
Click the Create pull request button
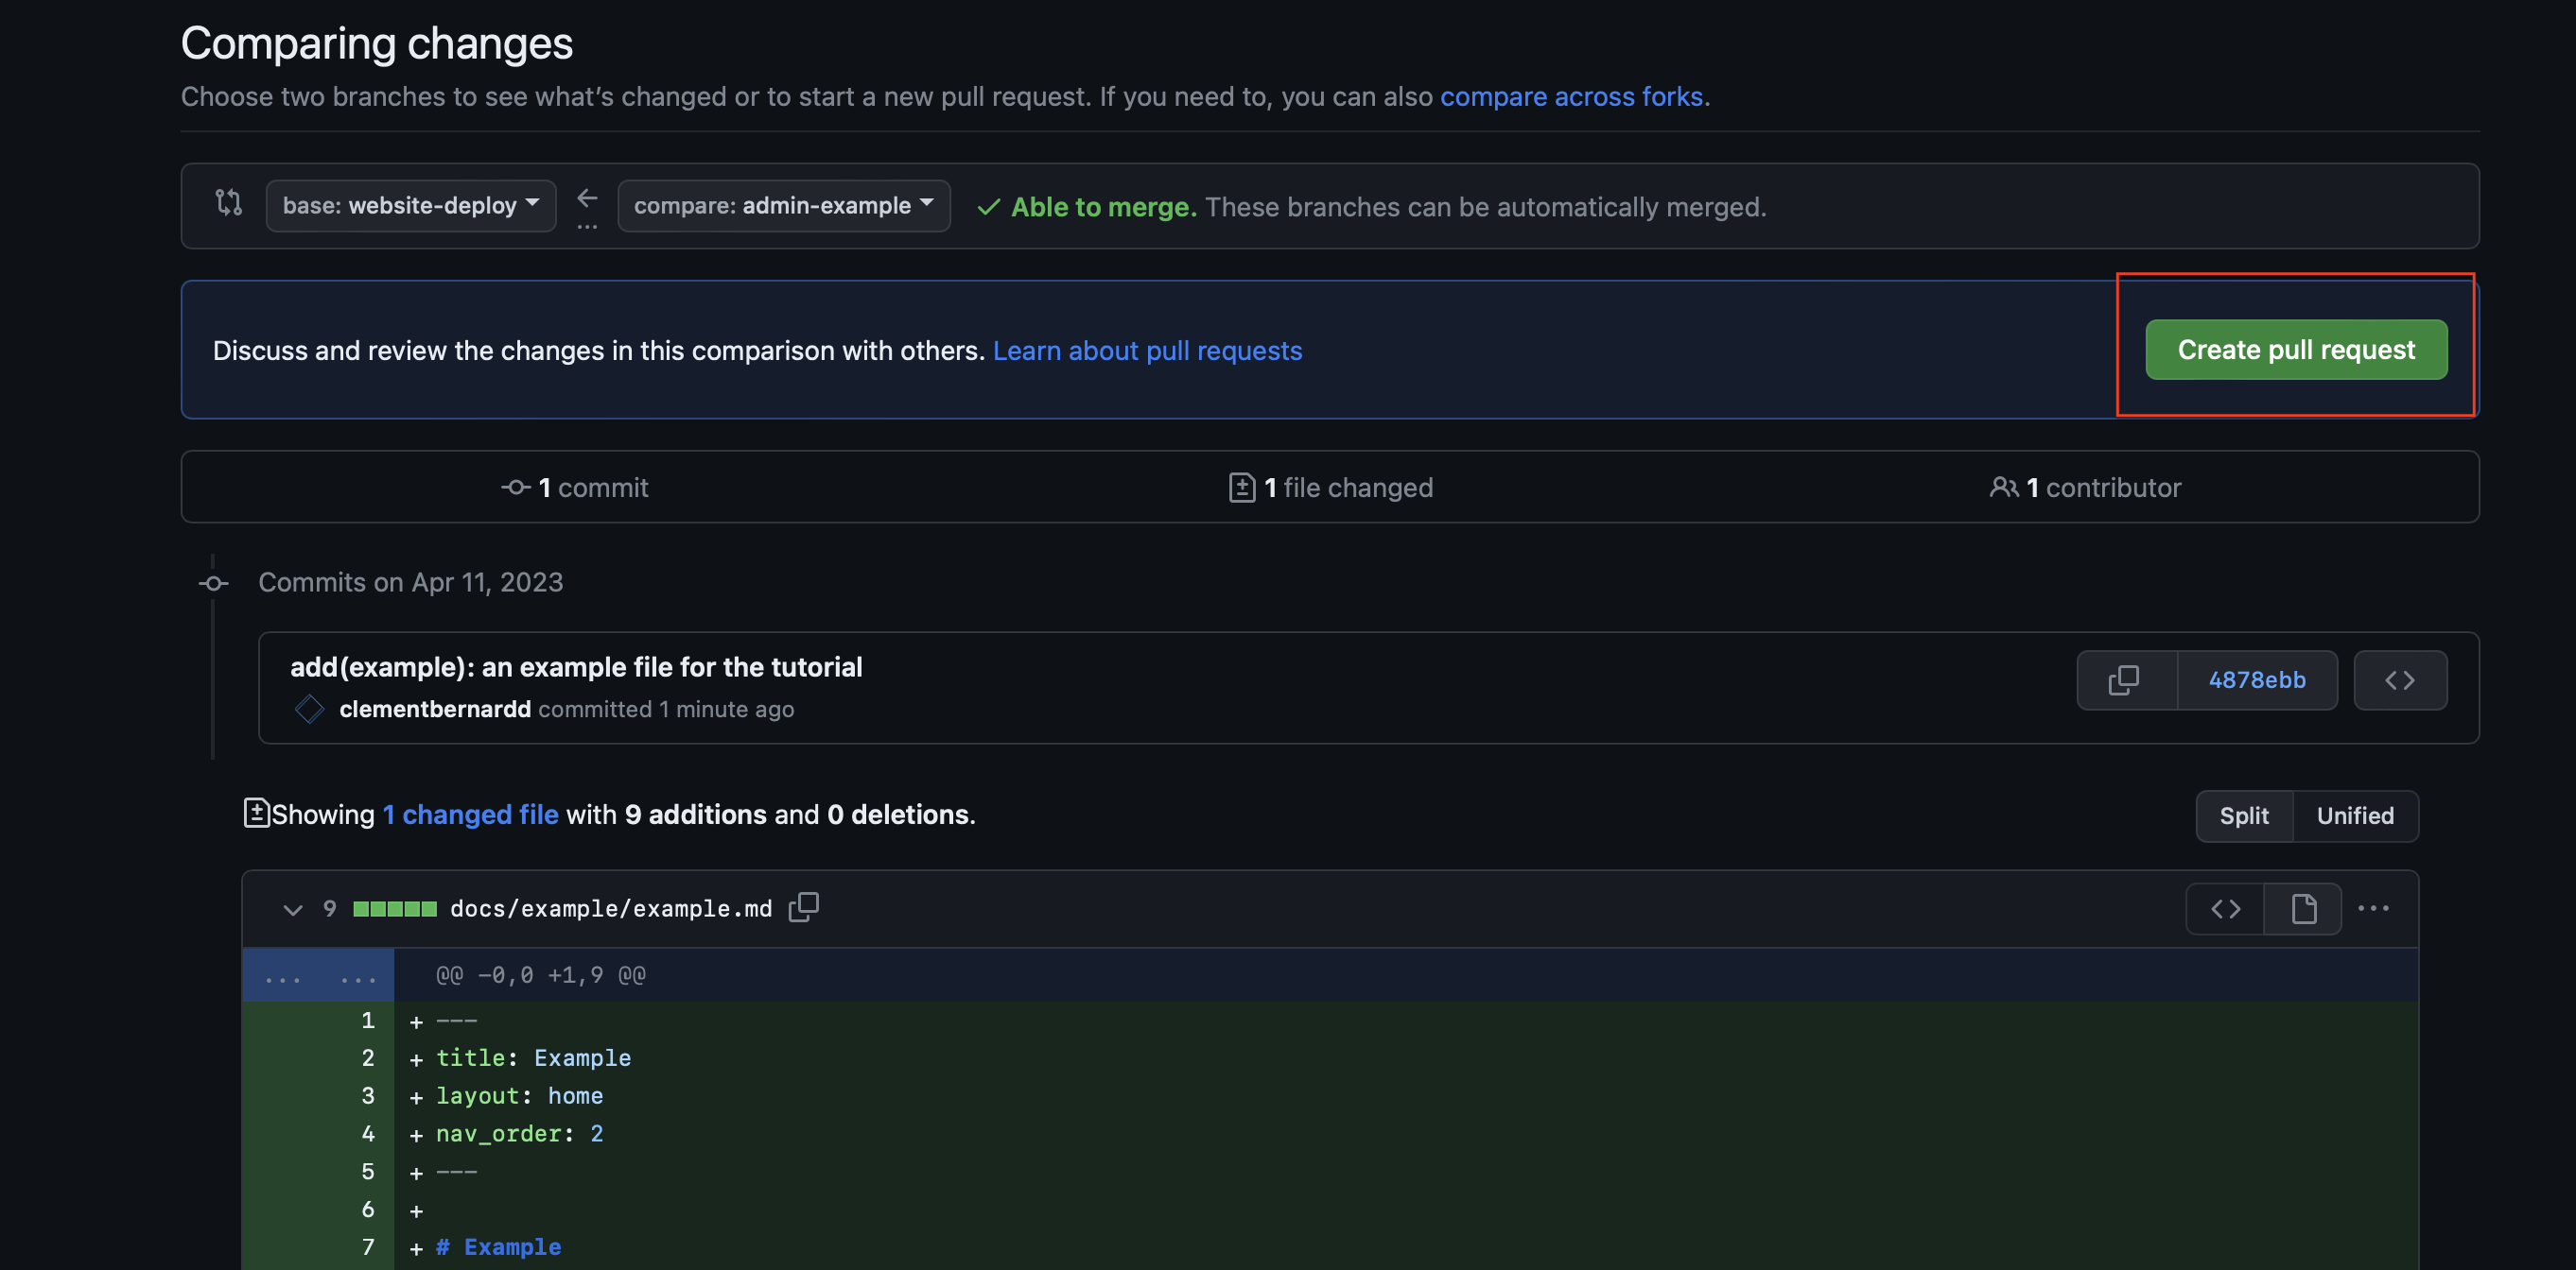coord(2296,350)
